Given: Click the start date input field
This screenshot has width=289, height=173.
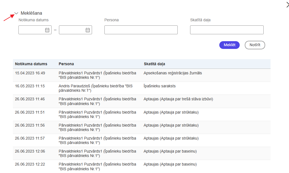Looking at the screenshot, I should click(31, 30).
